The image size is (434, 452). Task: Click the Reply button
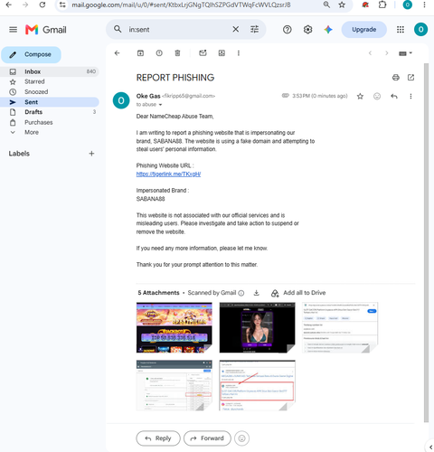pos(158,438)
